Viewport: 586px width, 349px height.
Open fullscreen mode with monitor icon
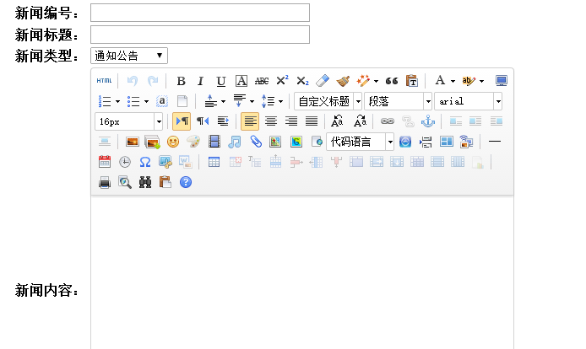pyautogui.click(x=502, y=81)
